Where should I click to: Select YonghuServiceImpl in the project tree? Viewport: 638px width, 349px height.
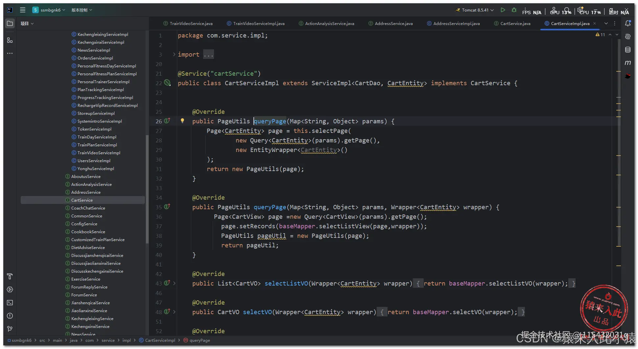(96, 168)
